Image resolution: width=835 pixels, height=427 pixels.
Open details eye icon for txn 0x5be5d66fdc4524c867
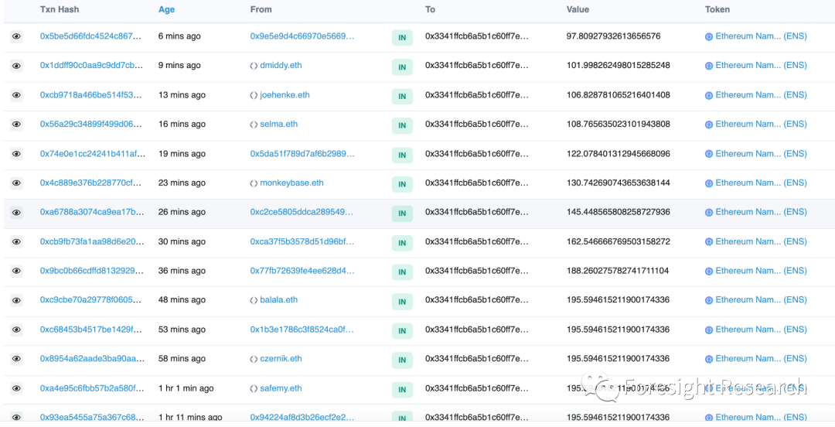click(16, 37)
